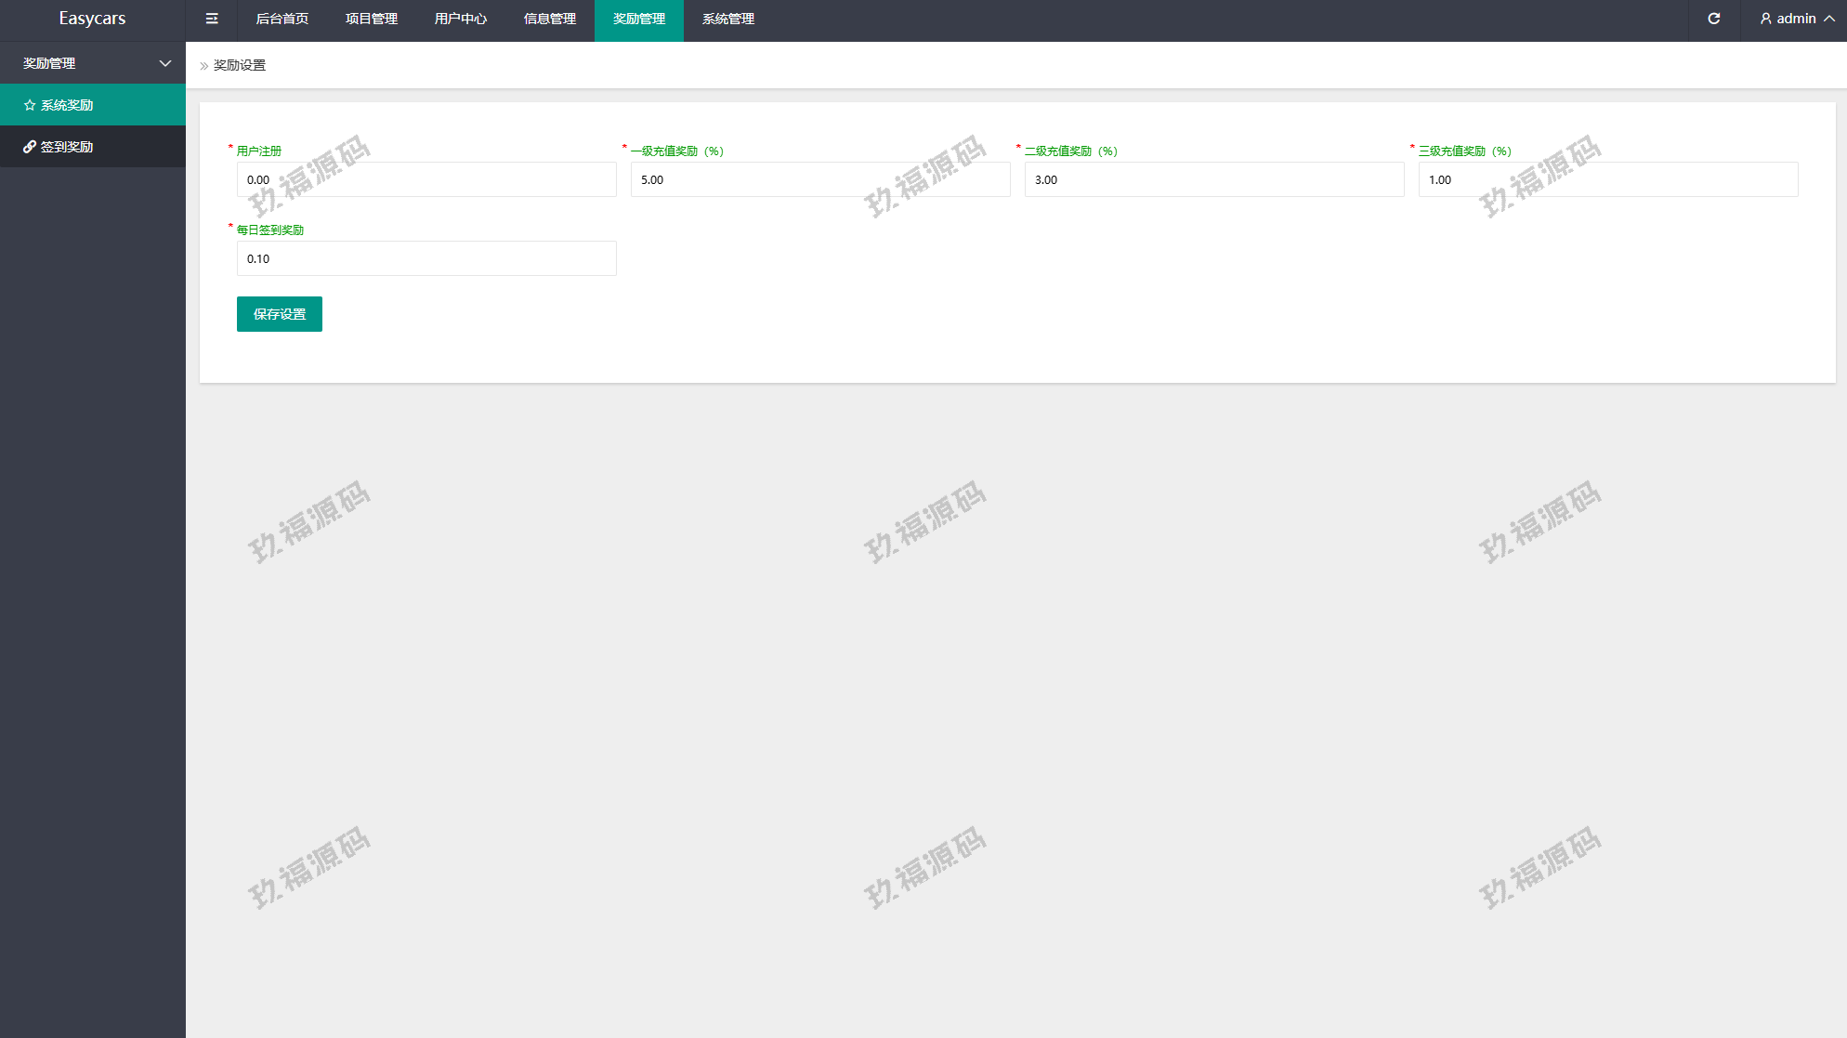The height and width of the screenshot is (1038, 1847).
Task: Open the 项目管理 menu
Action: pos(372,19)
